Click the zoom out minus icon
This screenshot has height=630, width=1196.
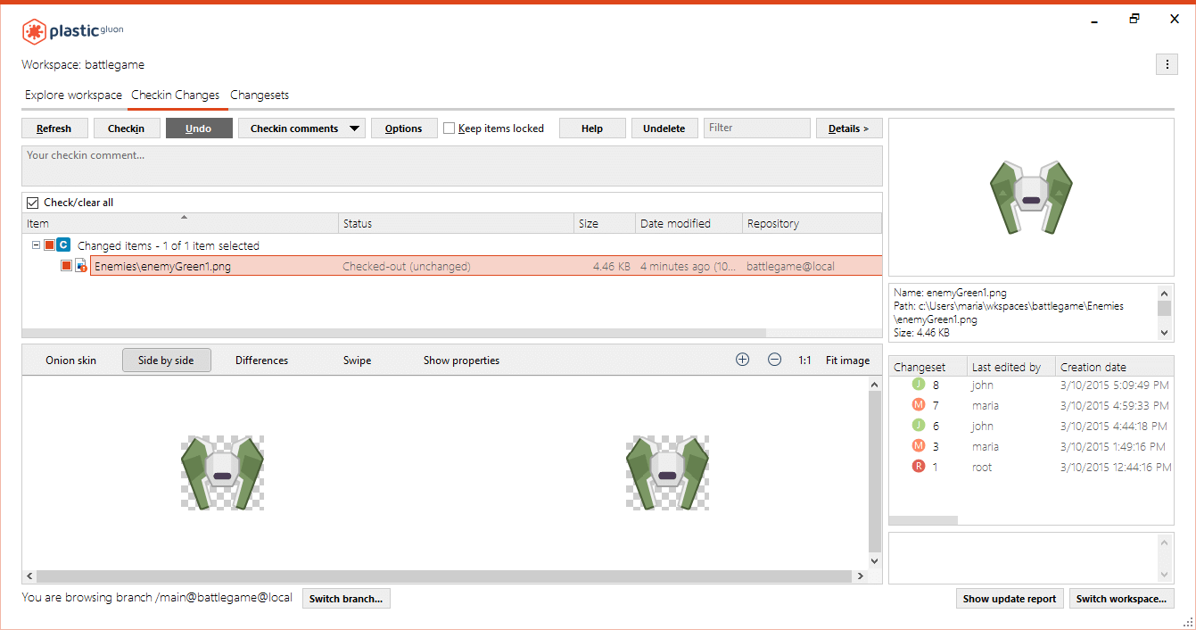pos(774,361)
